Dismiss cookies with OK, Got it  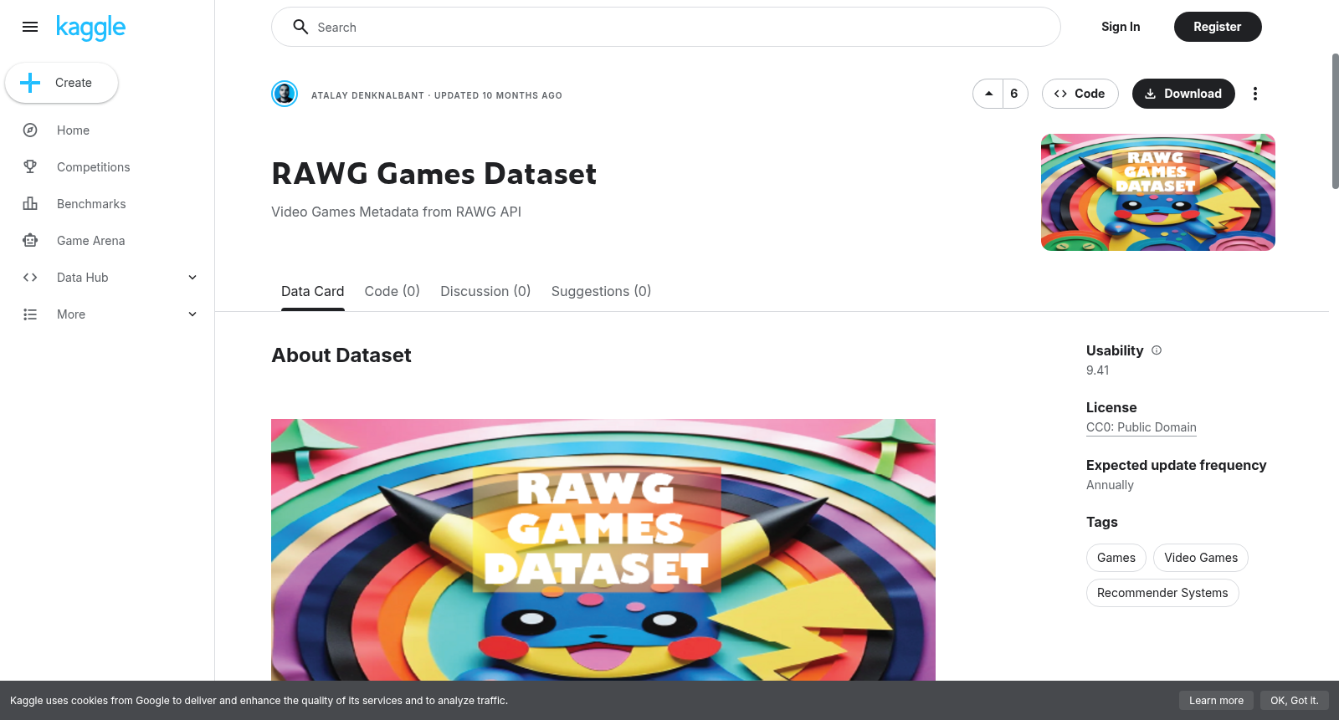(1295, 701)
